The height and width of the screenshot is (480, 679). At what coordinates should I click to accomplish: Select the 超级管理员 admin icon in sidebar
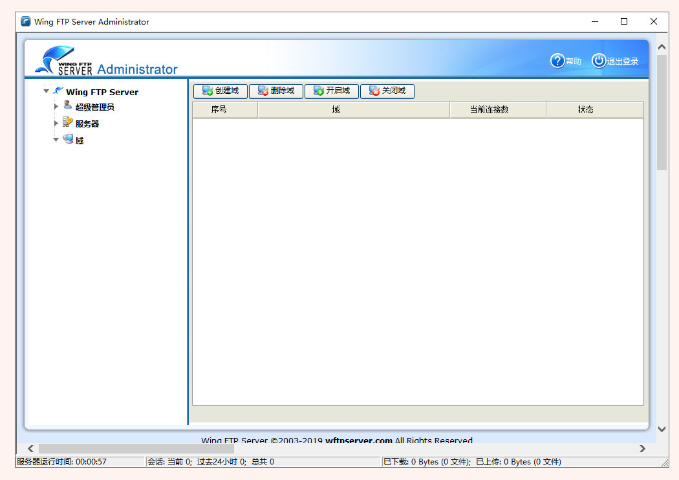click(67, 107)
